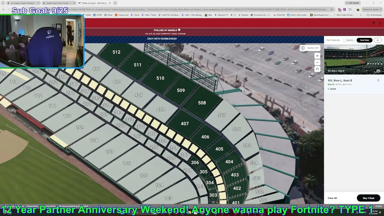Open Straw Poll bookmark
The height and width of the screenshot is (216, 384).
coord(279,15)
